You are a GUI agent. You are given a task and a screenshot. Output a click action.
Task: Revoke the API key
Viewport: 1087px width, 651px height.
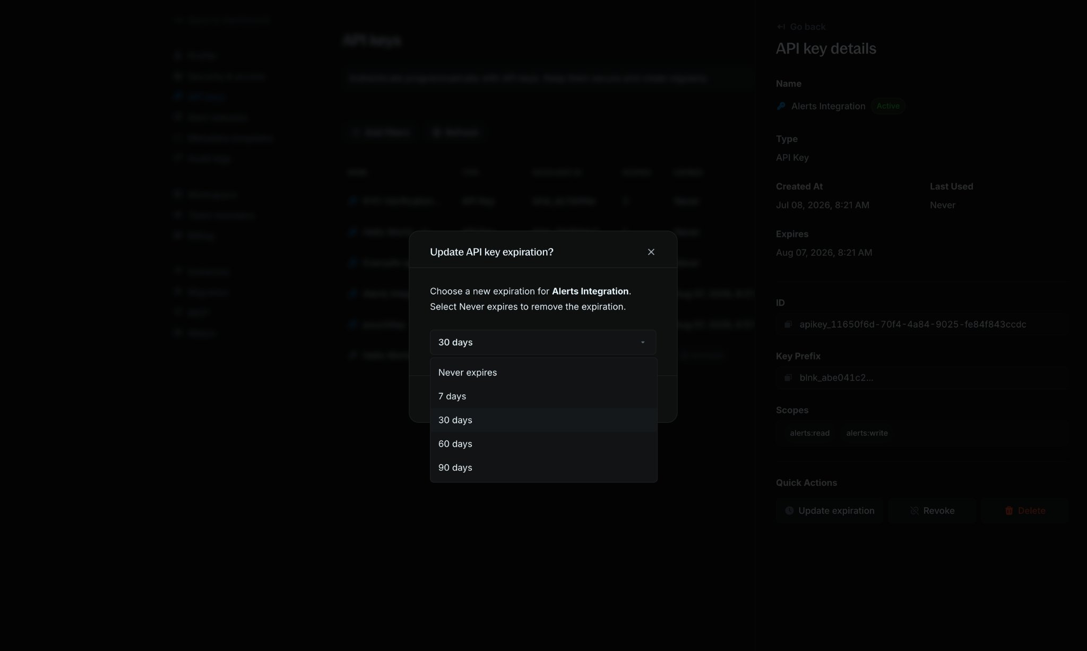(932, 511)
